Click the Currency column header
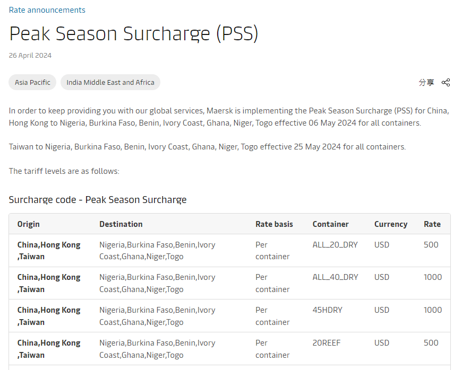462x370 pixels. click(x=391, y=224)
